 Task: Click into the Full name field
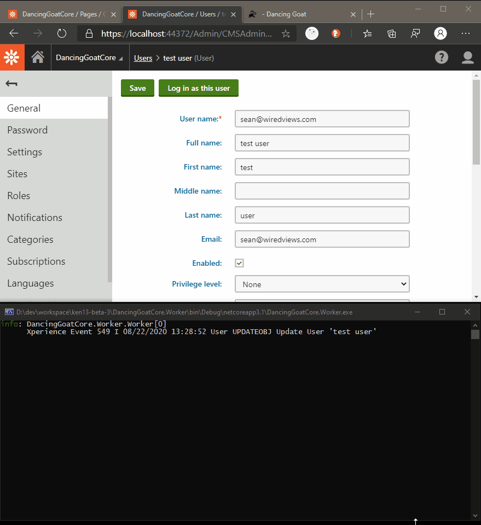pos(322,143)
